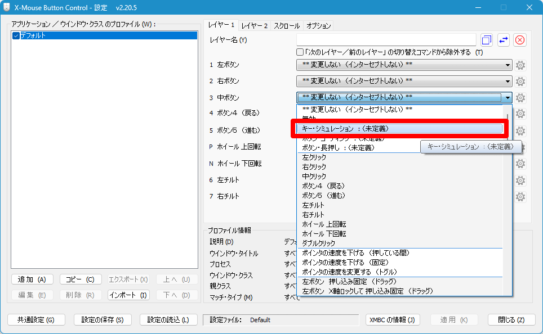Choose ダブルクリック in the dropdown list
Viewport: 543px width, 334px height.
(319, 243)
